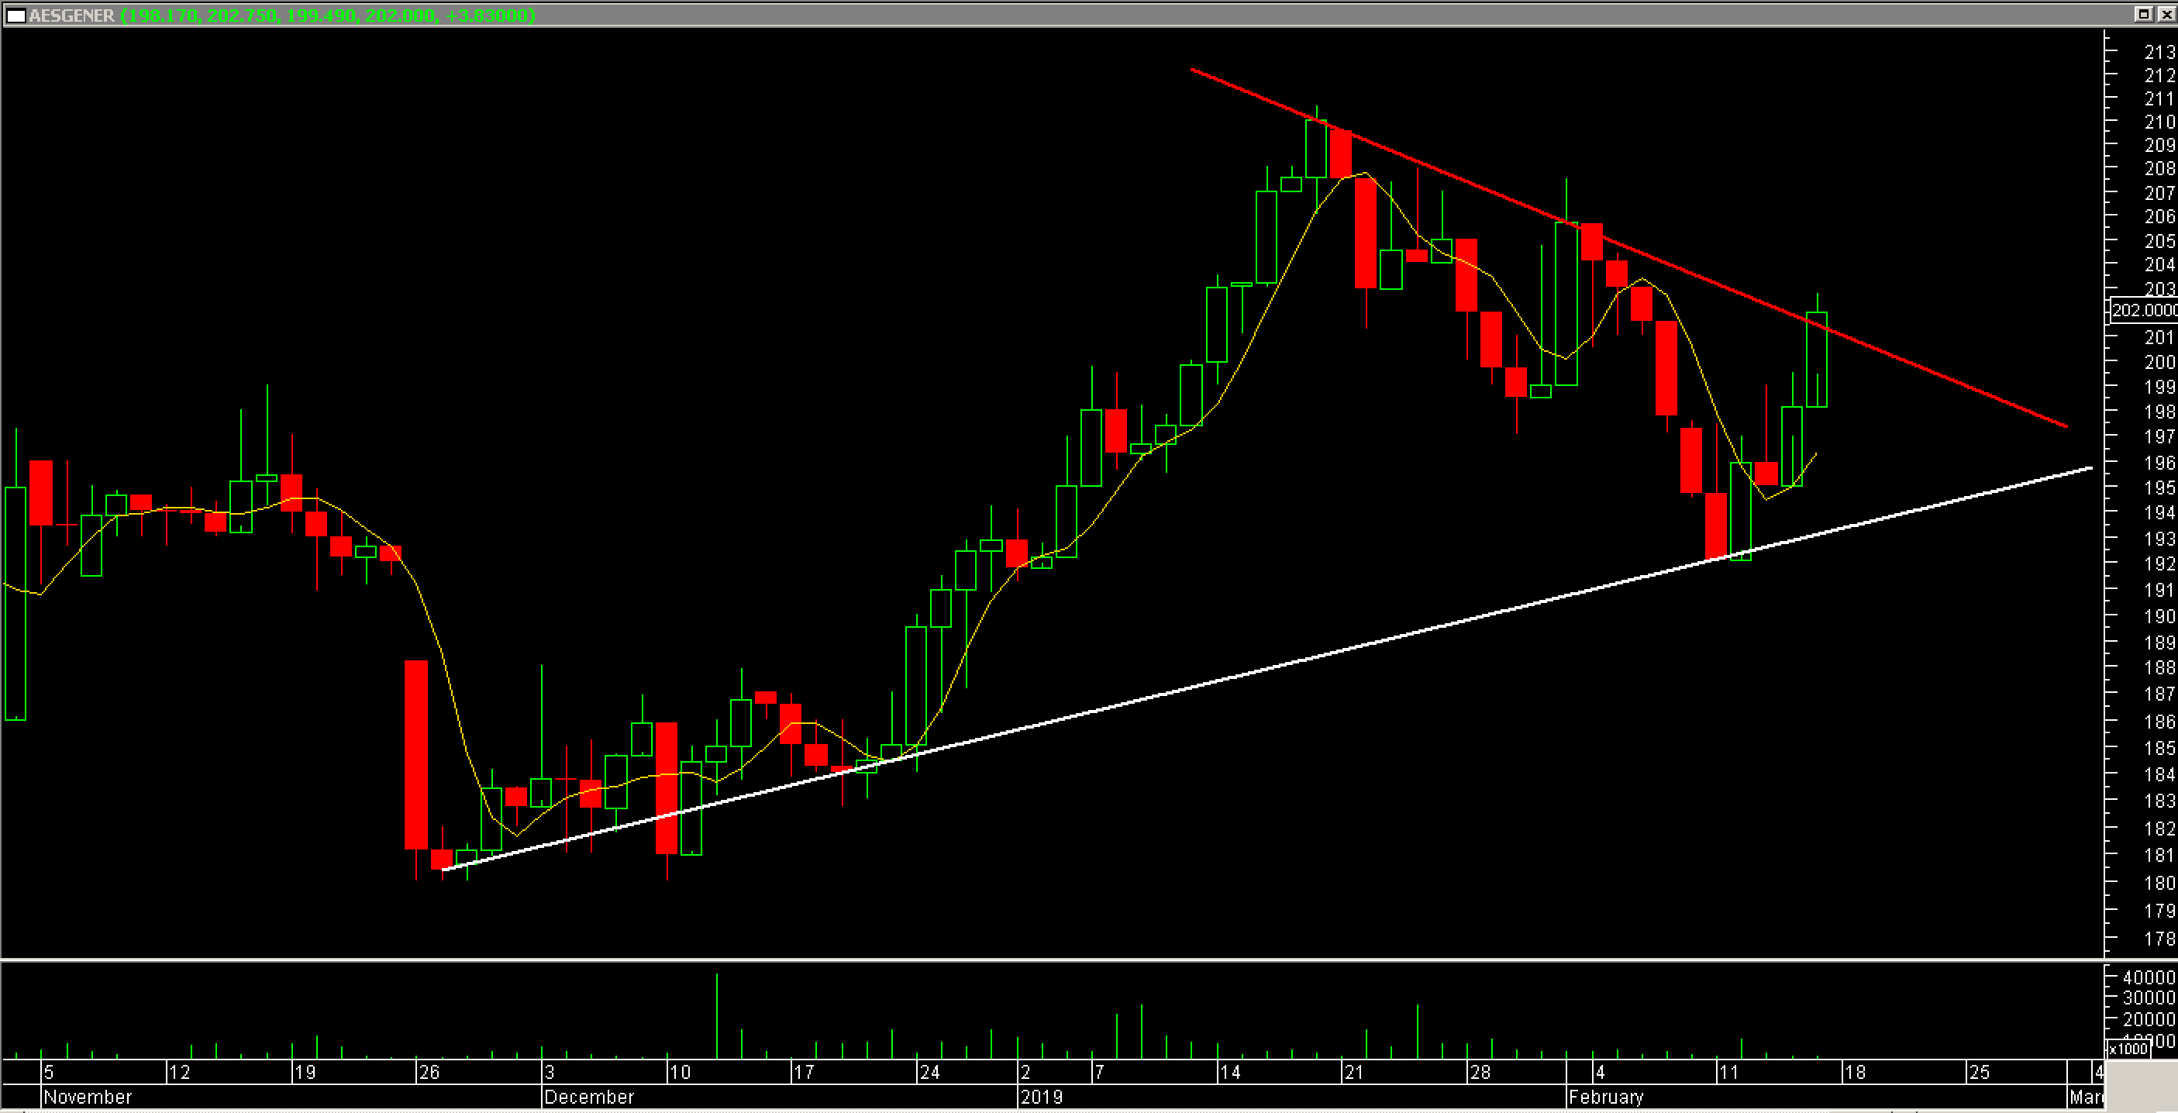Maximize the AESGENER chart window
This screenshot has height=1113, width=2178.
tap(2143, 13)
